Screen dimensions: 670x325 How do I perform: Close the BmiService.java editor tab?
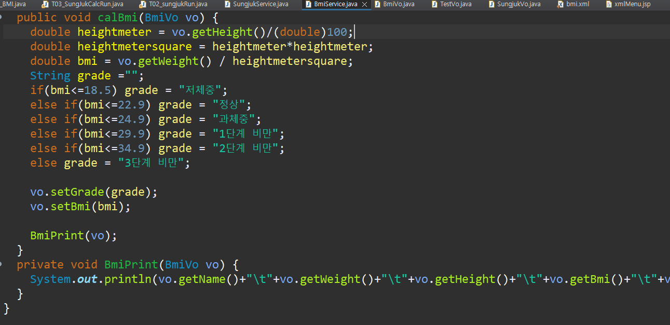(364, 4)
